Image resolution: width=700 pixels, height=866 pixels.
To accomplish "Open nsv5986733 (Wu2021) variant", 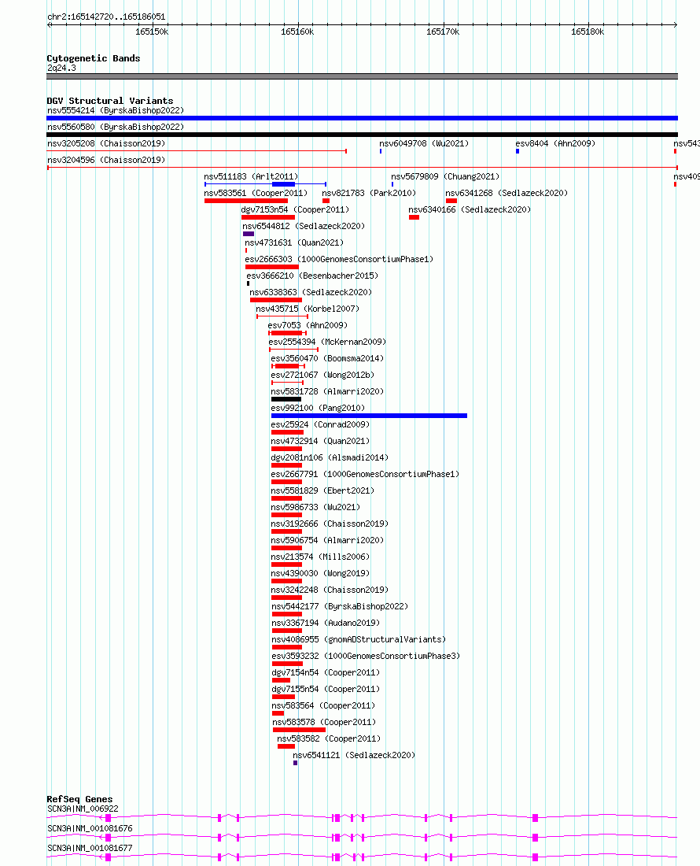I will pos(315,508).
